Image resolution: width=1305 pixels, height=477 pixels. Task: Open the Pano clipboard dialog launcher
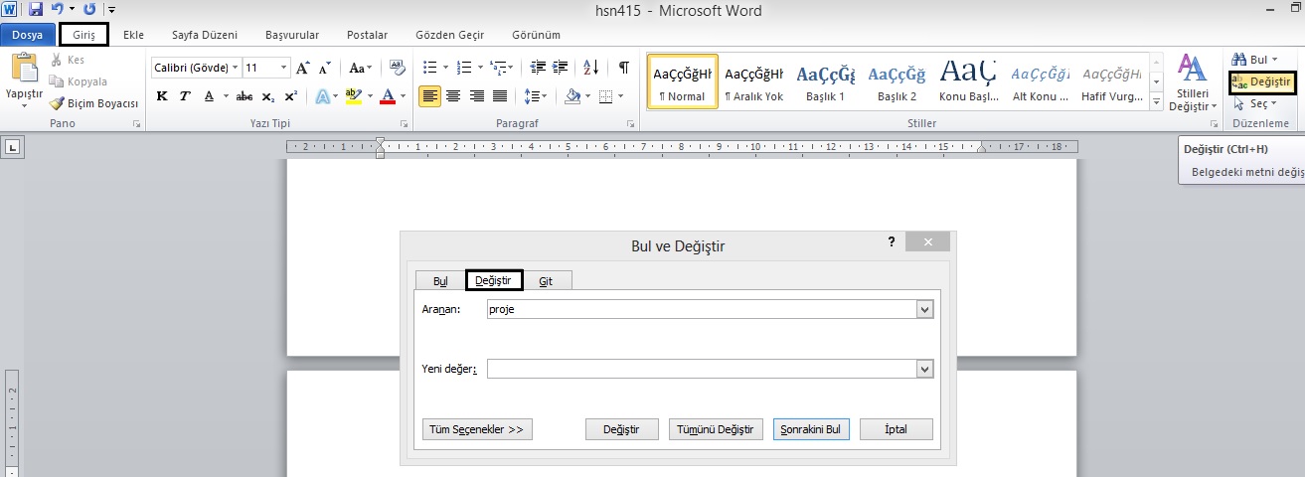pyautogui.click(x=136, y=124)
